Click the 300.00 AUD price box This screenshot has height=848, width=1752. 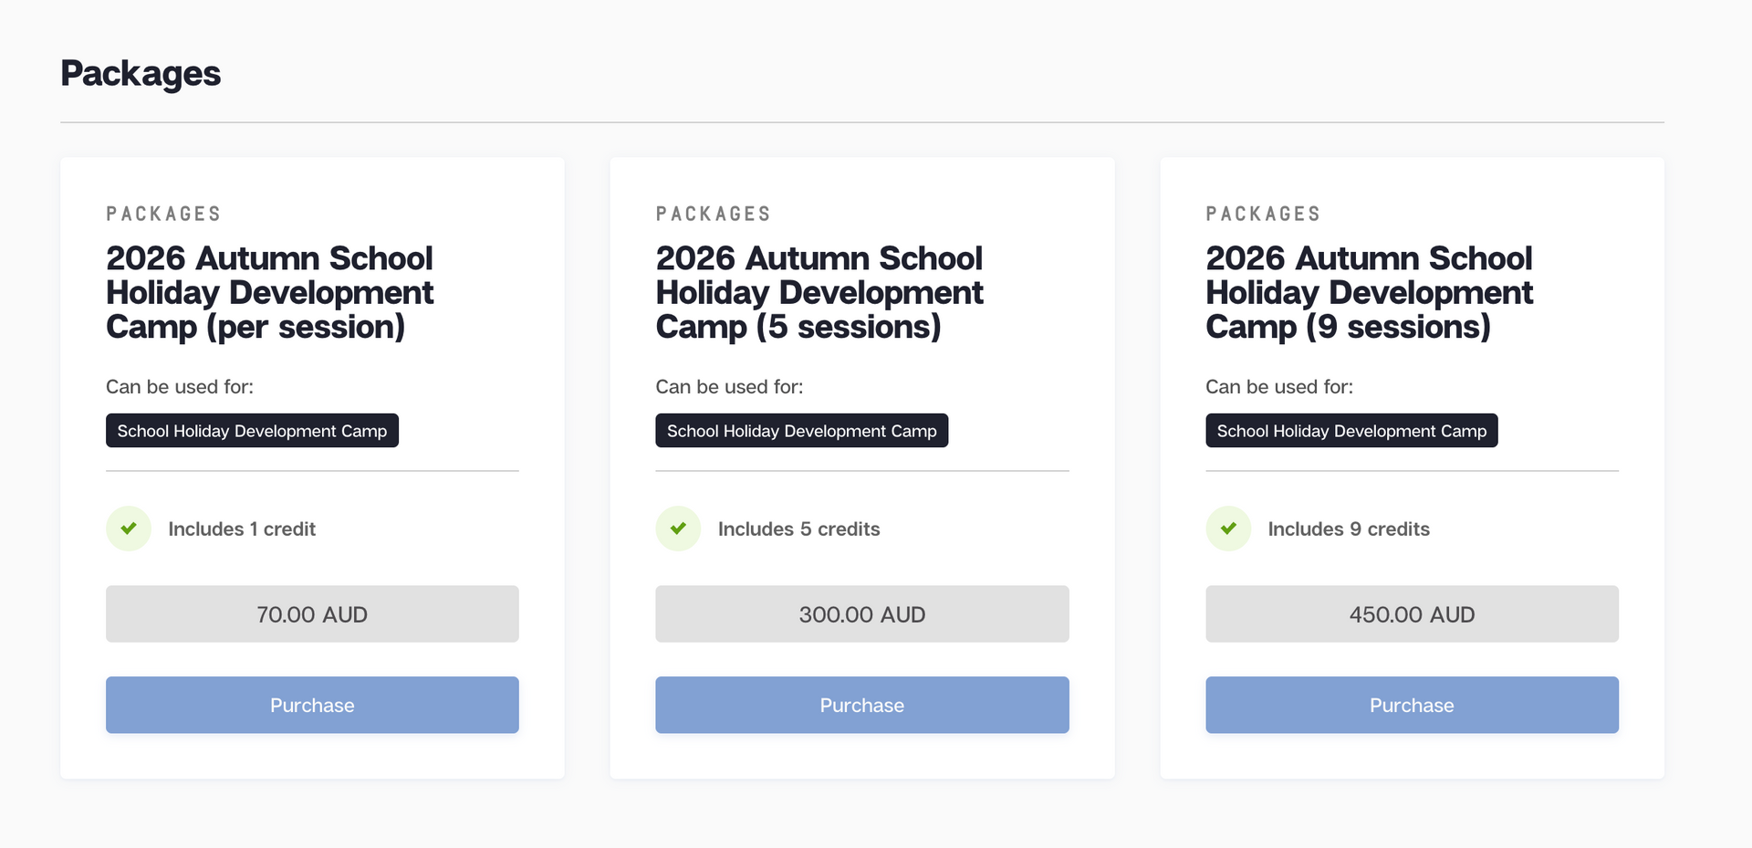(861, 614)
